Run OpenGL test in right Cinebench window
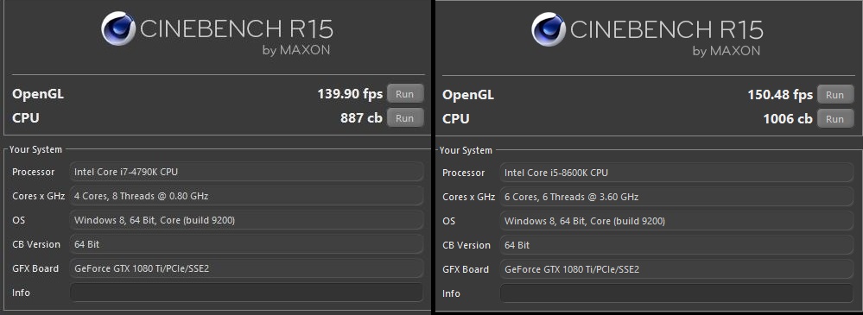 click(x=835, y=95)
